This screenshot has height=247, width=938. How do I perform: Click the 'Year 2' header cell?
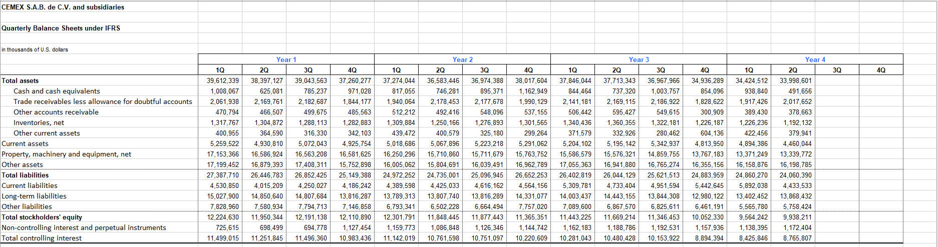pos(463,59)
